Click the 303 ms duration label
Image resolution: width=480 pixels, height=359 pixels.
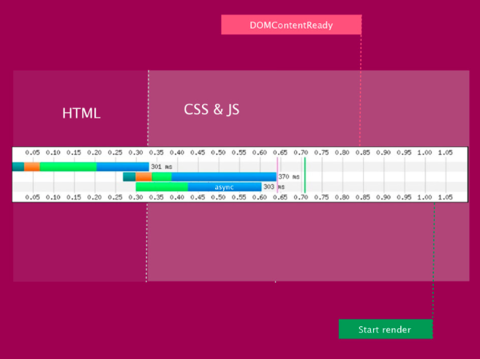274,187
